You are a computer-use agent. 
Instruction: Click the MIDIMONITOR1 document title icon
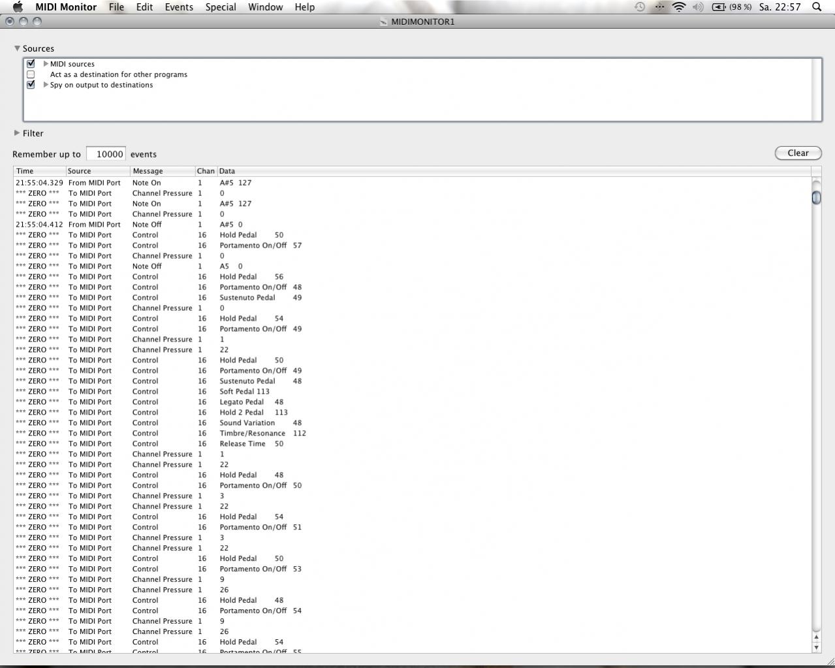[383, 22]
